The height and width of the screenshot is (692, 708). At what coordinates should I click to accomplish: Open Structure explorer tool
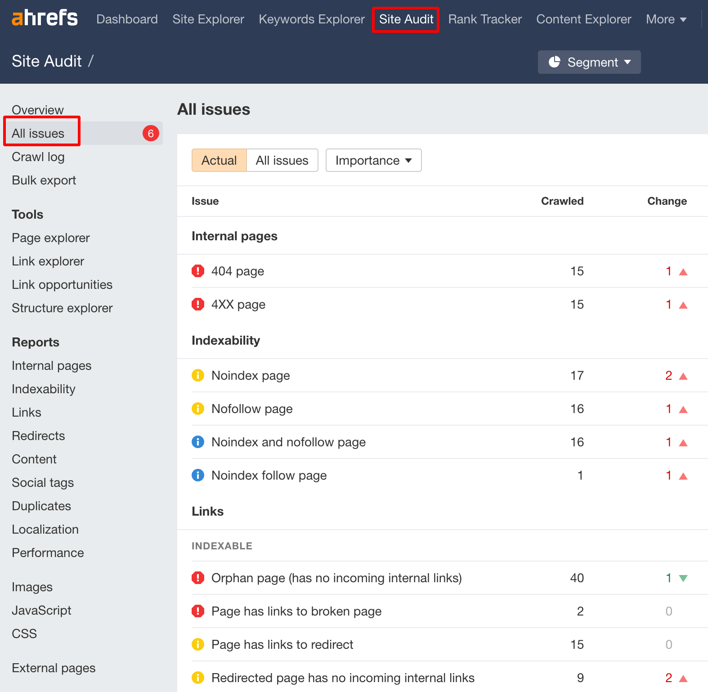coord(62,308)
